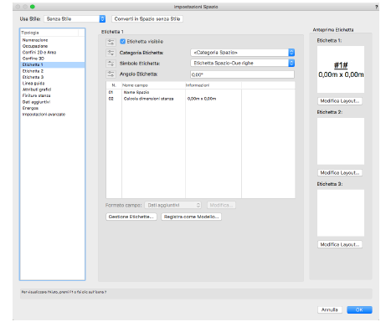Click the Tipologia column header
Screen dimensions: 386x327
click(49, 33)
